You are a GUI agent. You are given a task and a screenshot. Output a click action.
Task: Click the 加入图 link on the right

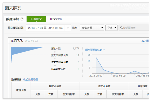(145, 41)
